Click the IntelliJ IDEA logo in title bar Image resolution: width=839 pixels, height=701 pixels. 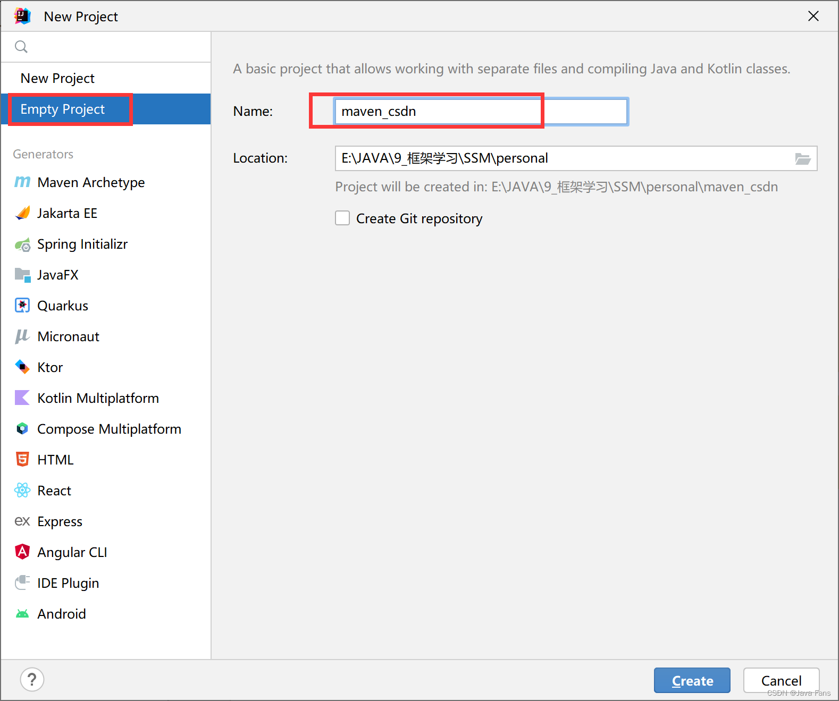pos(22,16)
